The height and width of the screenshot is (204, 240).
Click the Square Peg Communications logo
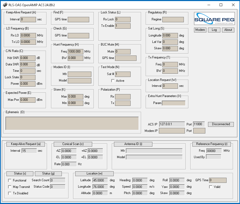[x=214, y=18]
